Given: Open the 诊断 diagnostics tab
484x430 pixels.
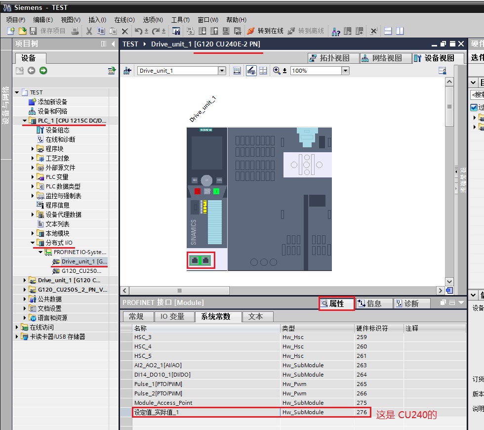Looking at the screenshot, I should [412, 303].
